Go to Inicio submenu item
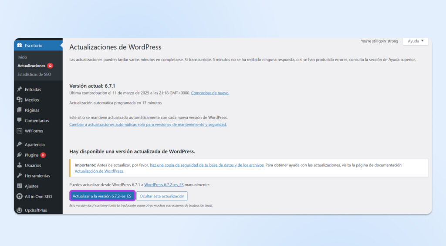 coord(22,57)
